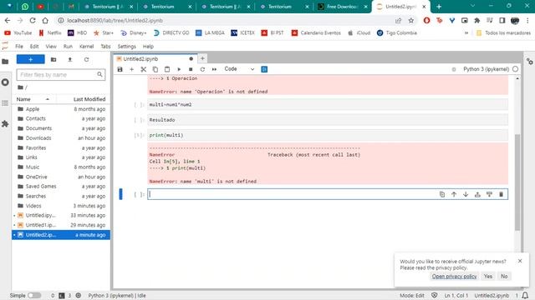Open the running terminals and kernels panel
This screenshot has height=300, width=535.
point(5,82)
